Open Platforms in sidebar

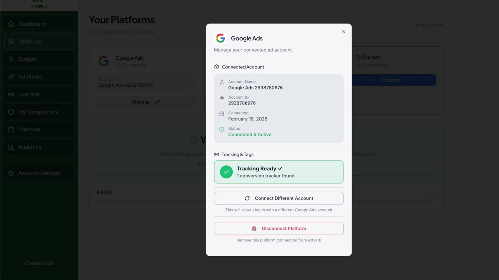click(39, 42)
